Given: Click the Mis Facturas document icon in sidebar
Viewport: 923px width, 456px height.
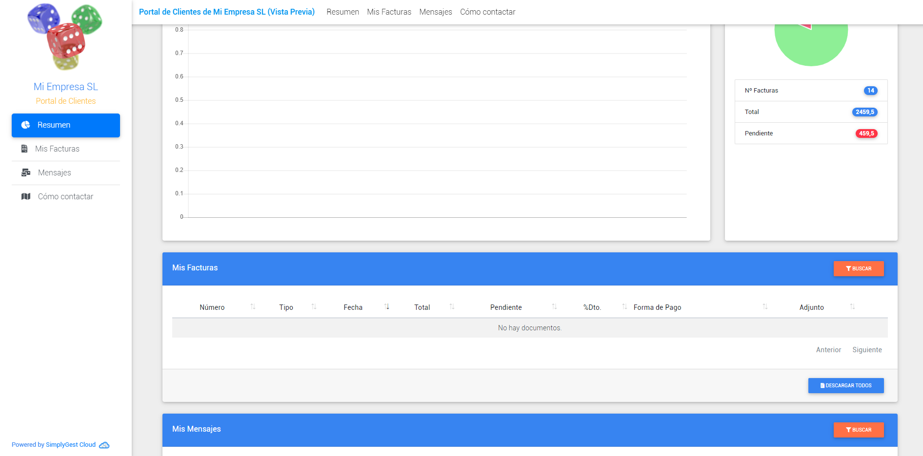Looking at the screenshot, I should (25, 149).
